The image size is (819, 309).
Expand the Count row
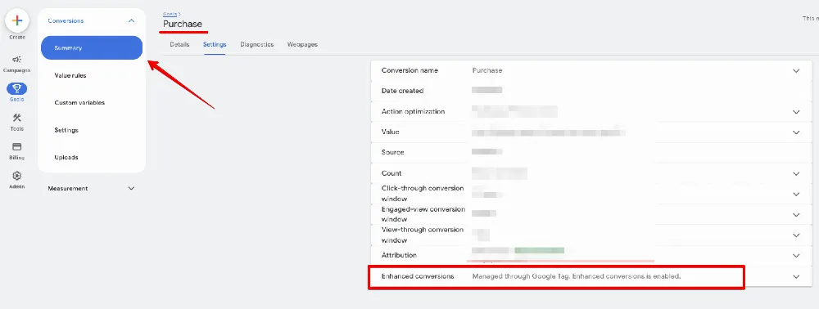pyautogui.click(x=796, y=173)
